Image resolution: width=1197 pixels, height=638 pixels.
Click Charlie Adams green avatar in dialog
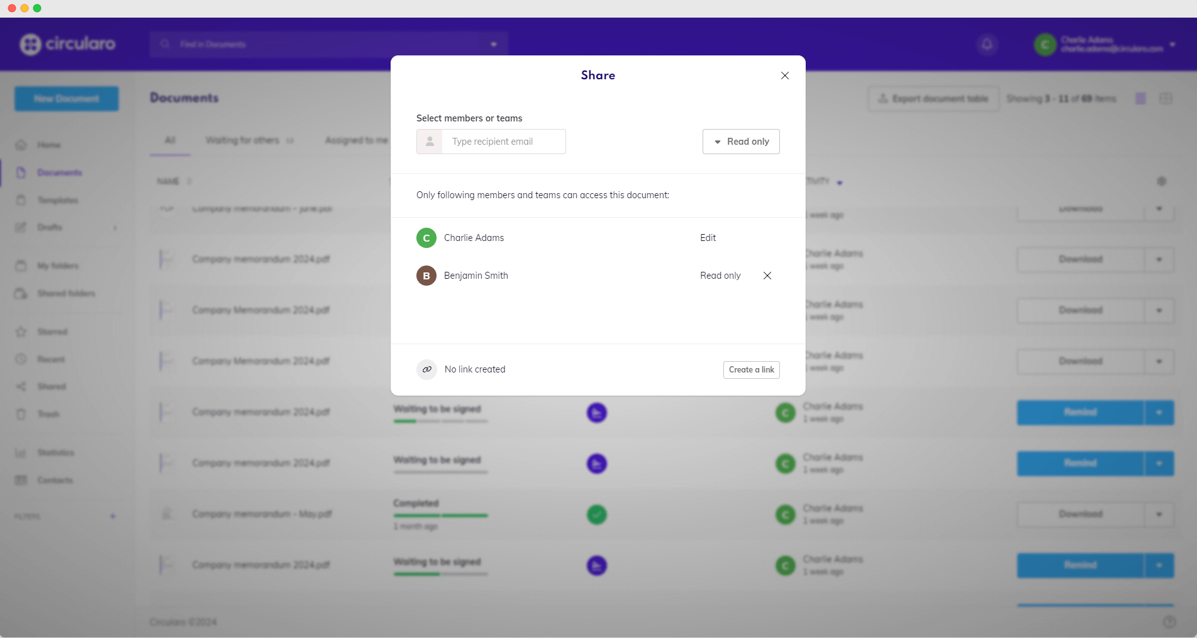(x=426, y=238)
